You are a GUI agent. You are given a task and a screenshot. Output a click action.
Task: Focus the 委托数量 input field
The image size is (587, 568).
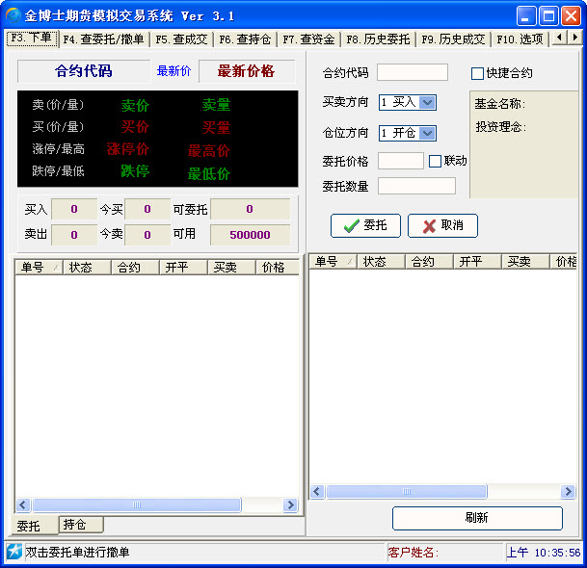[416, 186]
